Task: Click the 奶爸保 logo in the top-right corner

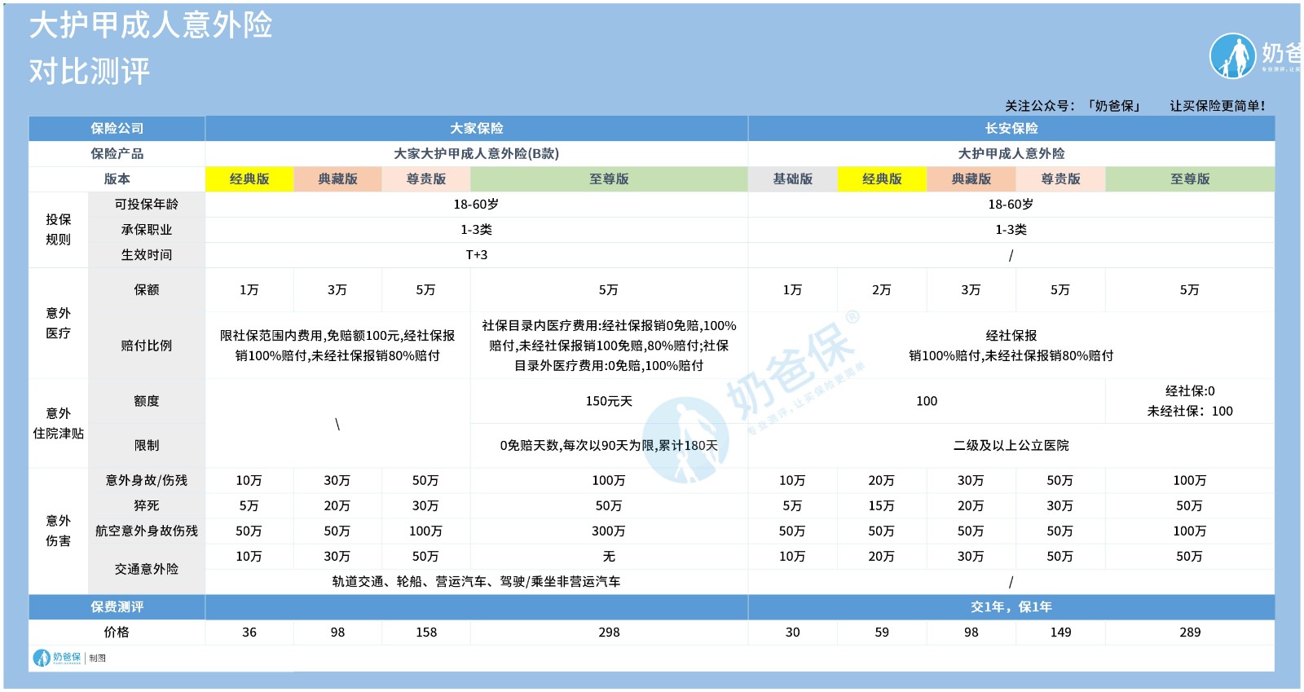Action: point(1234,55)
